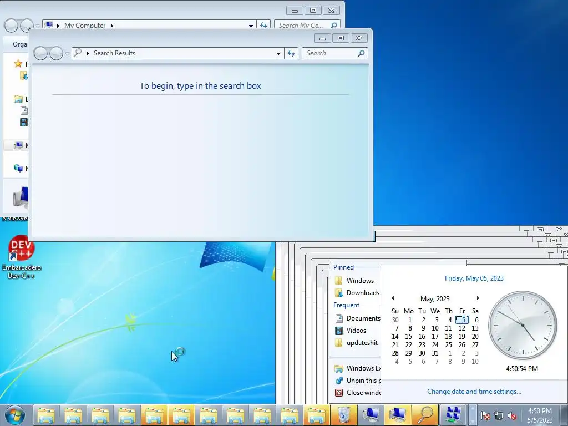Screen dimensions: 568x426
Task: Expand arrow after My Computer breadcrumb
Action: point(111,26)
